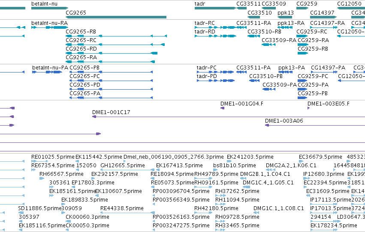
Task: Select the CG33510 gene label
Action: coord(259,13)
